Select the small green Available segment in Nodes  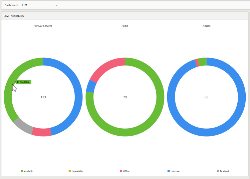pos(203,62)
